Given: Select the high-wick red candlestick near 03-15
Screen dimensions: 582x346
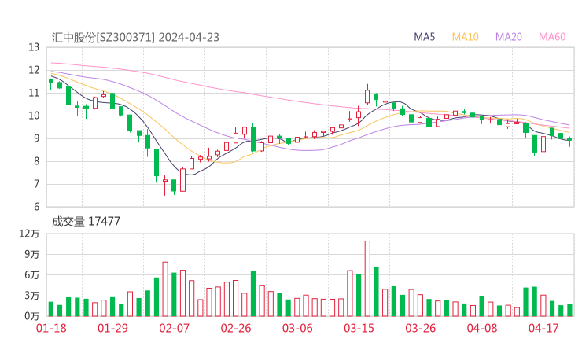Looking at the screenshot, I should pyautogui.click(x=367, y=96).
